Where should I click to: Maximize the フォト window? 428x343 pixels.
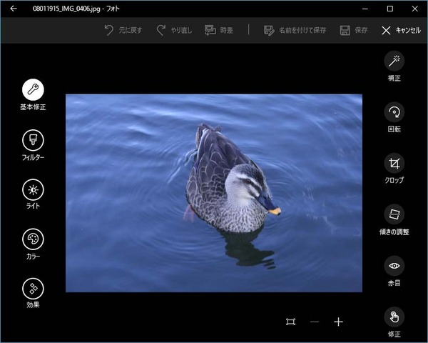coord(390,9)
